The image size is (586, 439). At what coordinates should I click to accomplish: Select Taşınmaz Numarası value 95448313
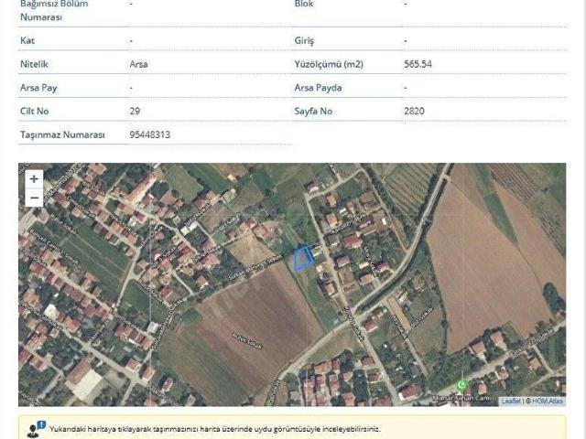[150, 134]
